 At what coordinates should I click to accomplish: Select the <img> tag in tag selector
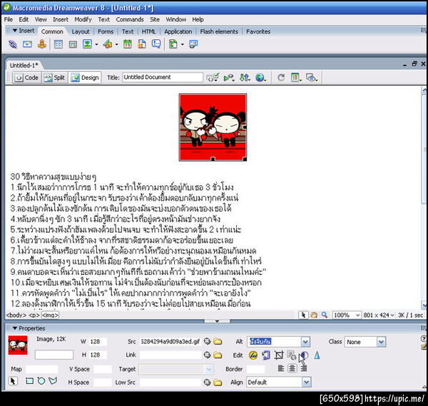50,315
